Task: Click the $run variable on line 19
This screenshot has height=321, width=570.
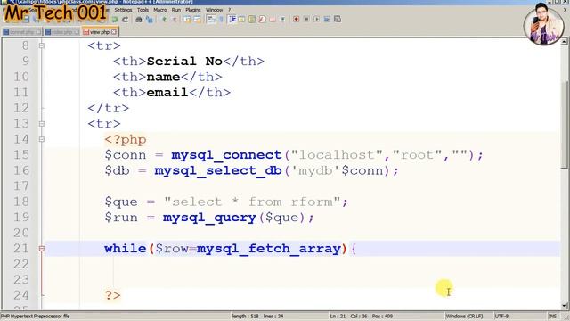Action: click(x=121, y=218)
